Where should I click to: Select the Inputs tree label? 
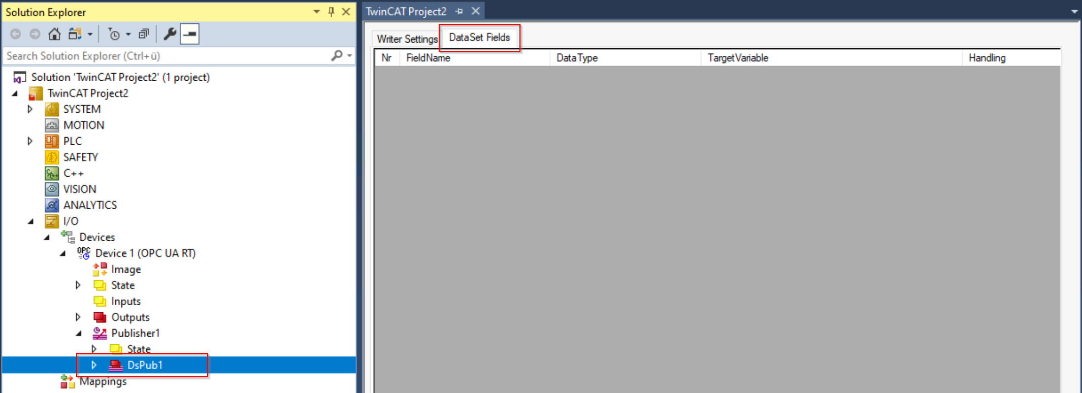[126, 301]
